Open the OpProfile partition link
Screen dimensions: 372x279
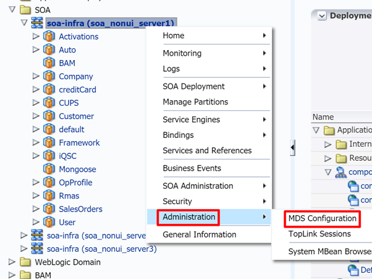click(x=75, y=182)
